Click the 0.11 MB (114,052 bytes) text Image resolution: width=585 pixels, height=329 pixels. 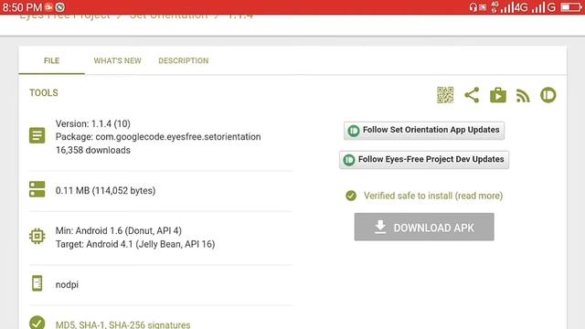[x=106, y=191]
